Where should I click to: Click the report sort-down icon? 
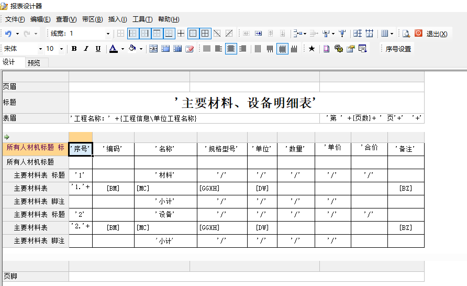(x=362, y=49)
